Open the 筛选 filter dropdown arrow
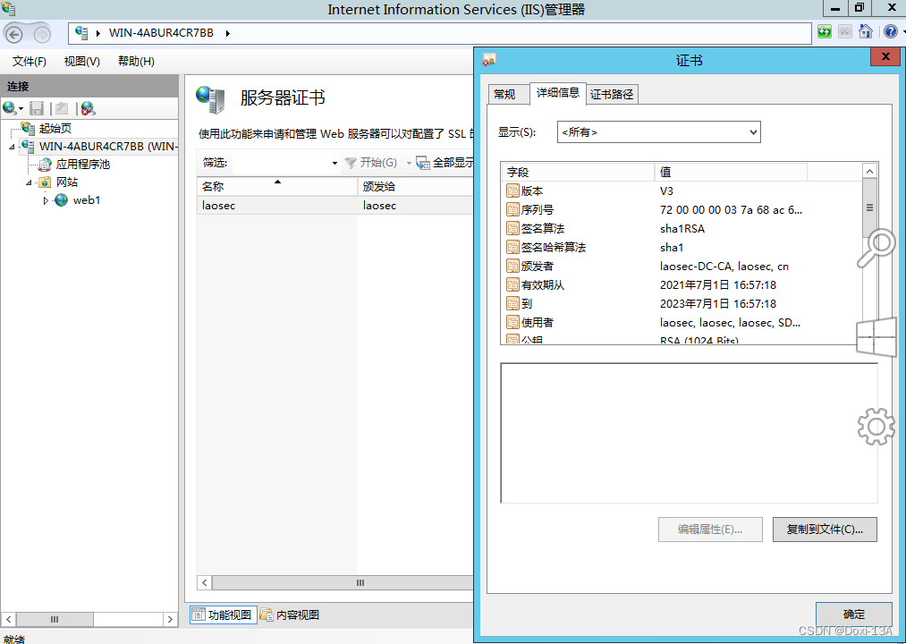 coord(334,163)
